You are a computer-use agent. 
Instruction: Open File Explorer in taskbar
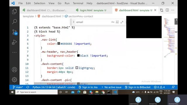pos(97,92)
